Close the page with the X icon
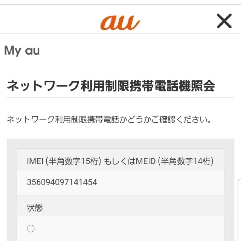Image resolution: width=241 pixels, height=241 pixels. point(224,21)
